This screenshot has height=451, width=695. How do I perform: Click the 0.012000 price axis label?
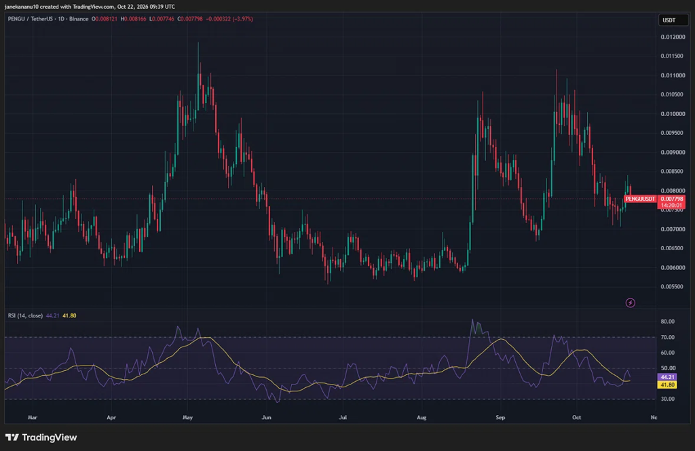(673, 37)
